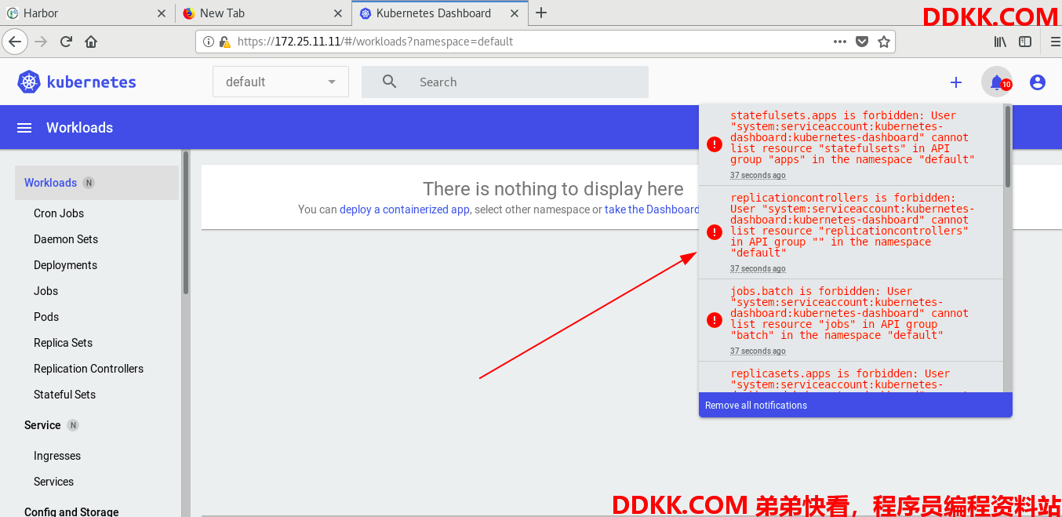
Task: Open user account profile icon
Action: pos(1038,82)
